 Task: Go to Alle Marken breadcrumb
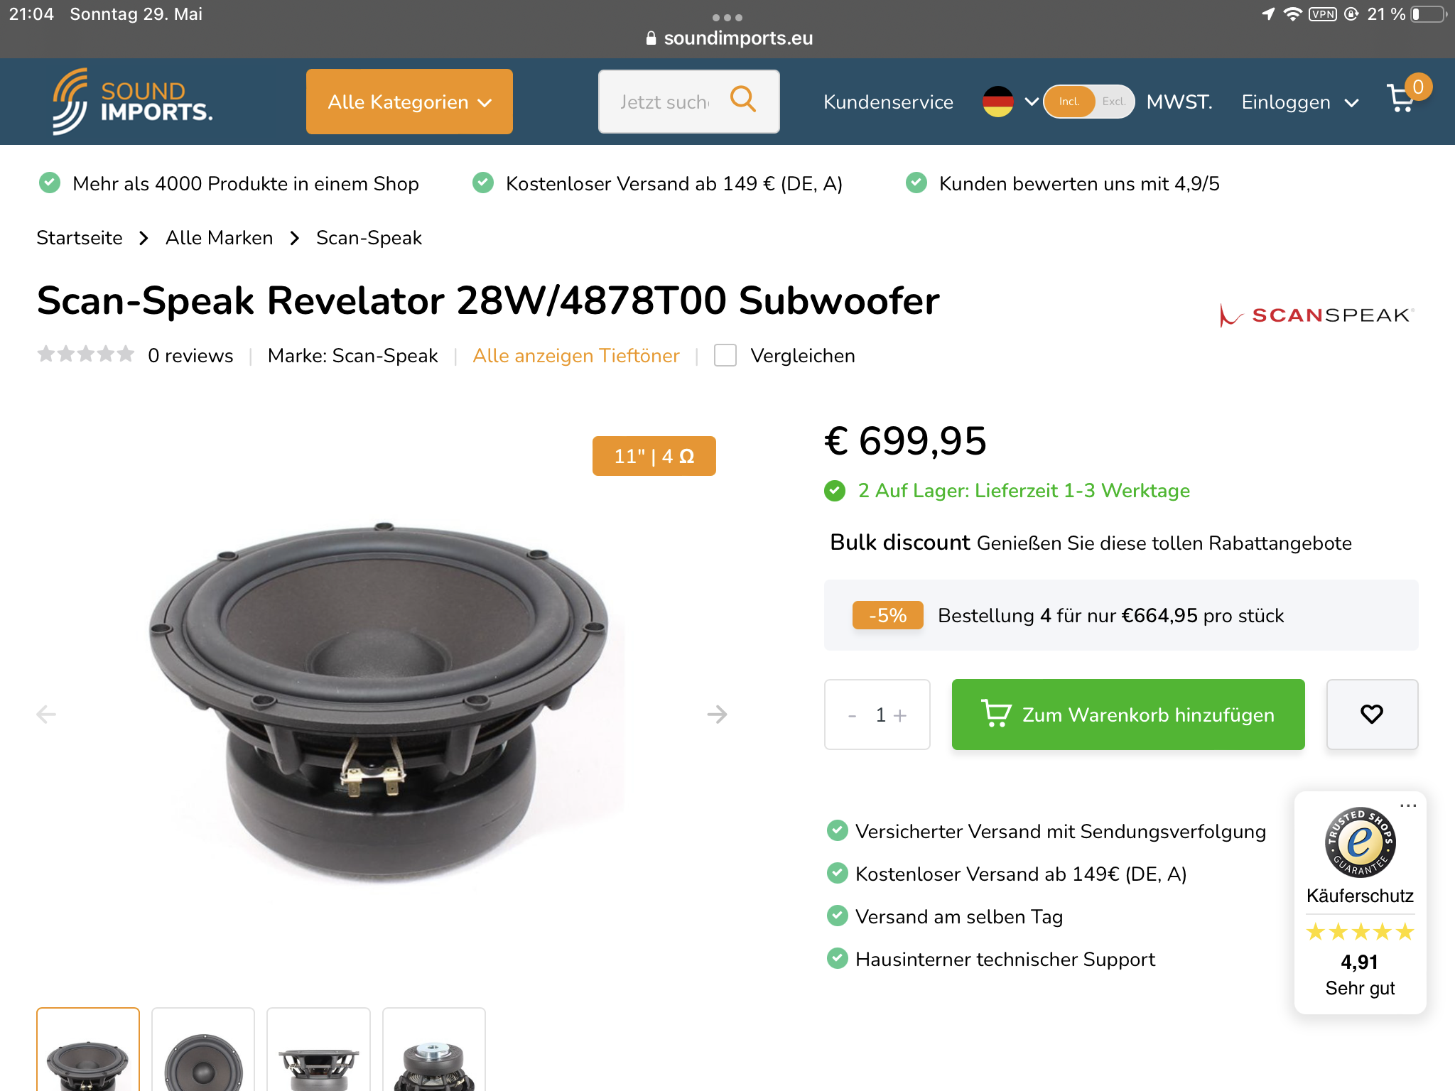tap(219, 238)
